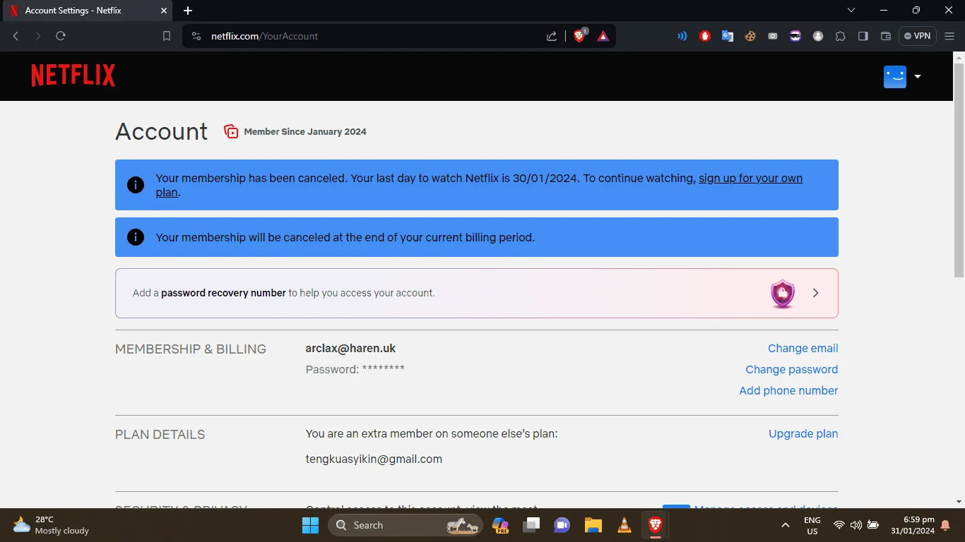Click Change email link

point(803,349)
